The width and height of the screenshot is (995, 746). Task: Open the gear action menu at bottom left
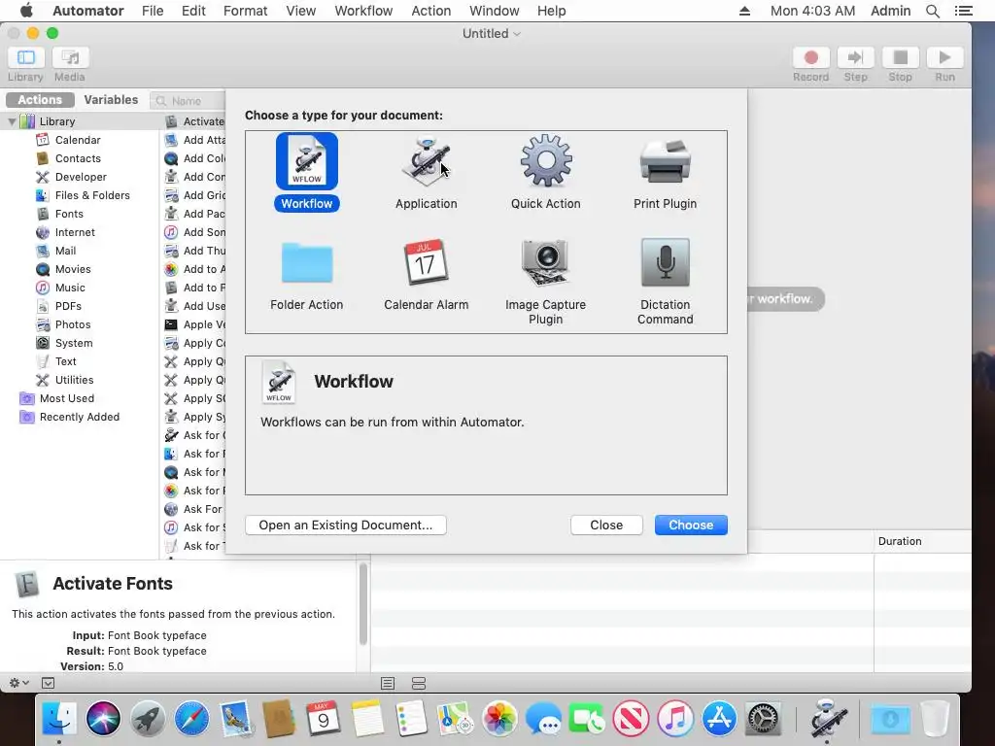point(18,683)
